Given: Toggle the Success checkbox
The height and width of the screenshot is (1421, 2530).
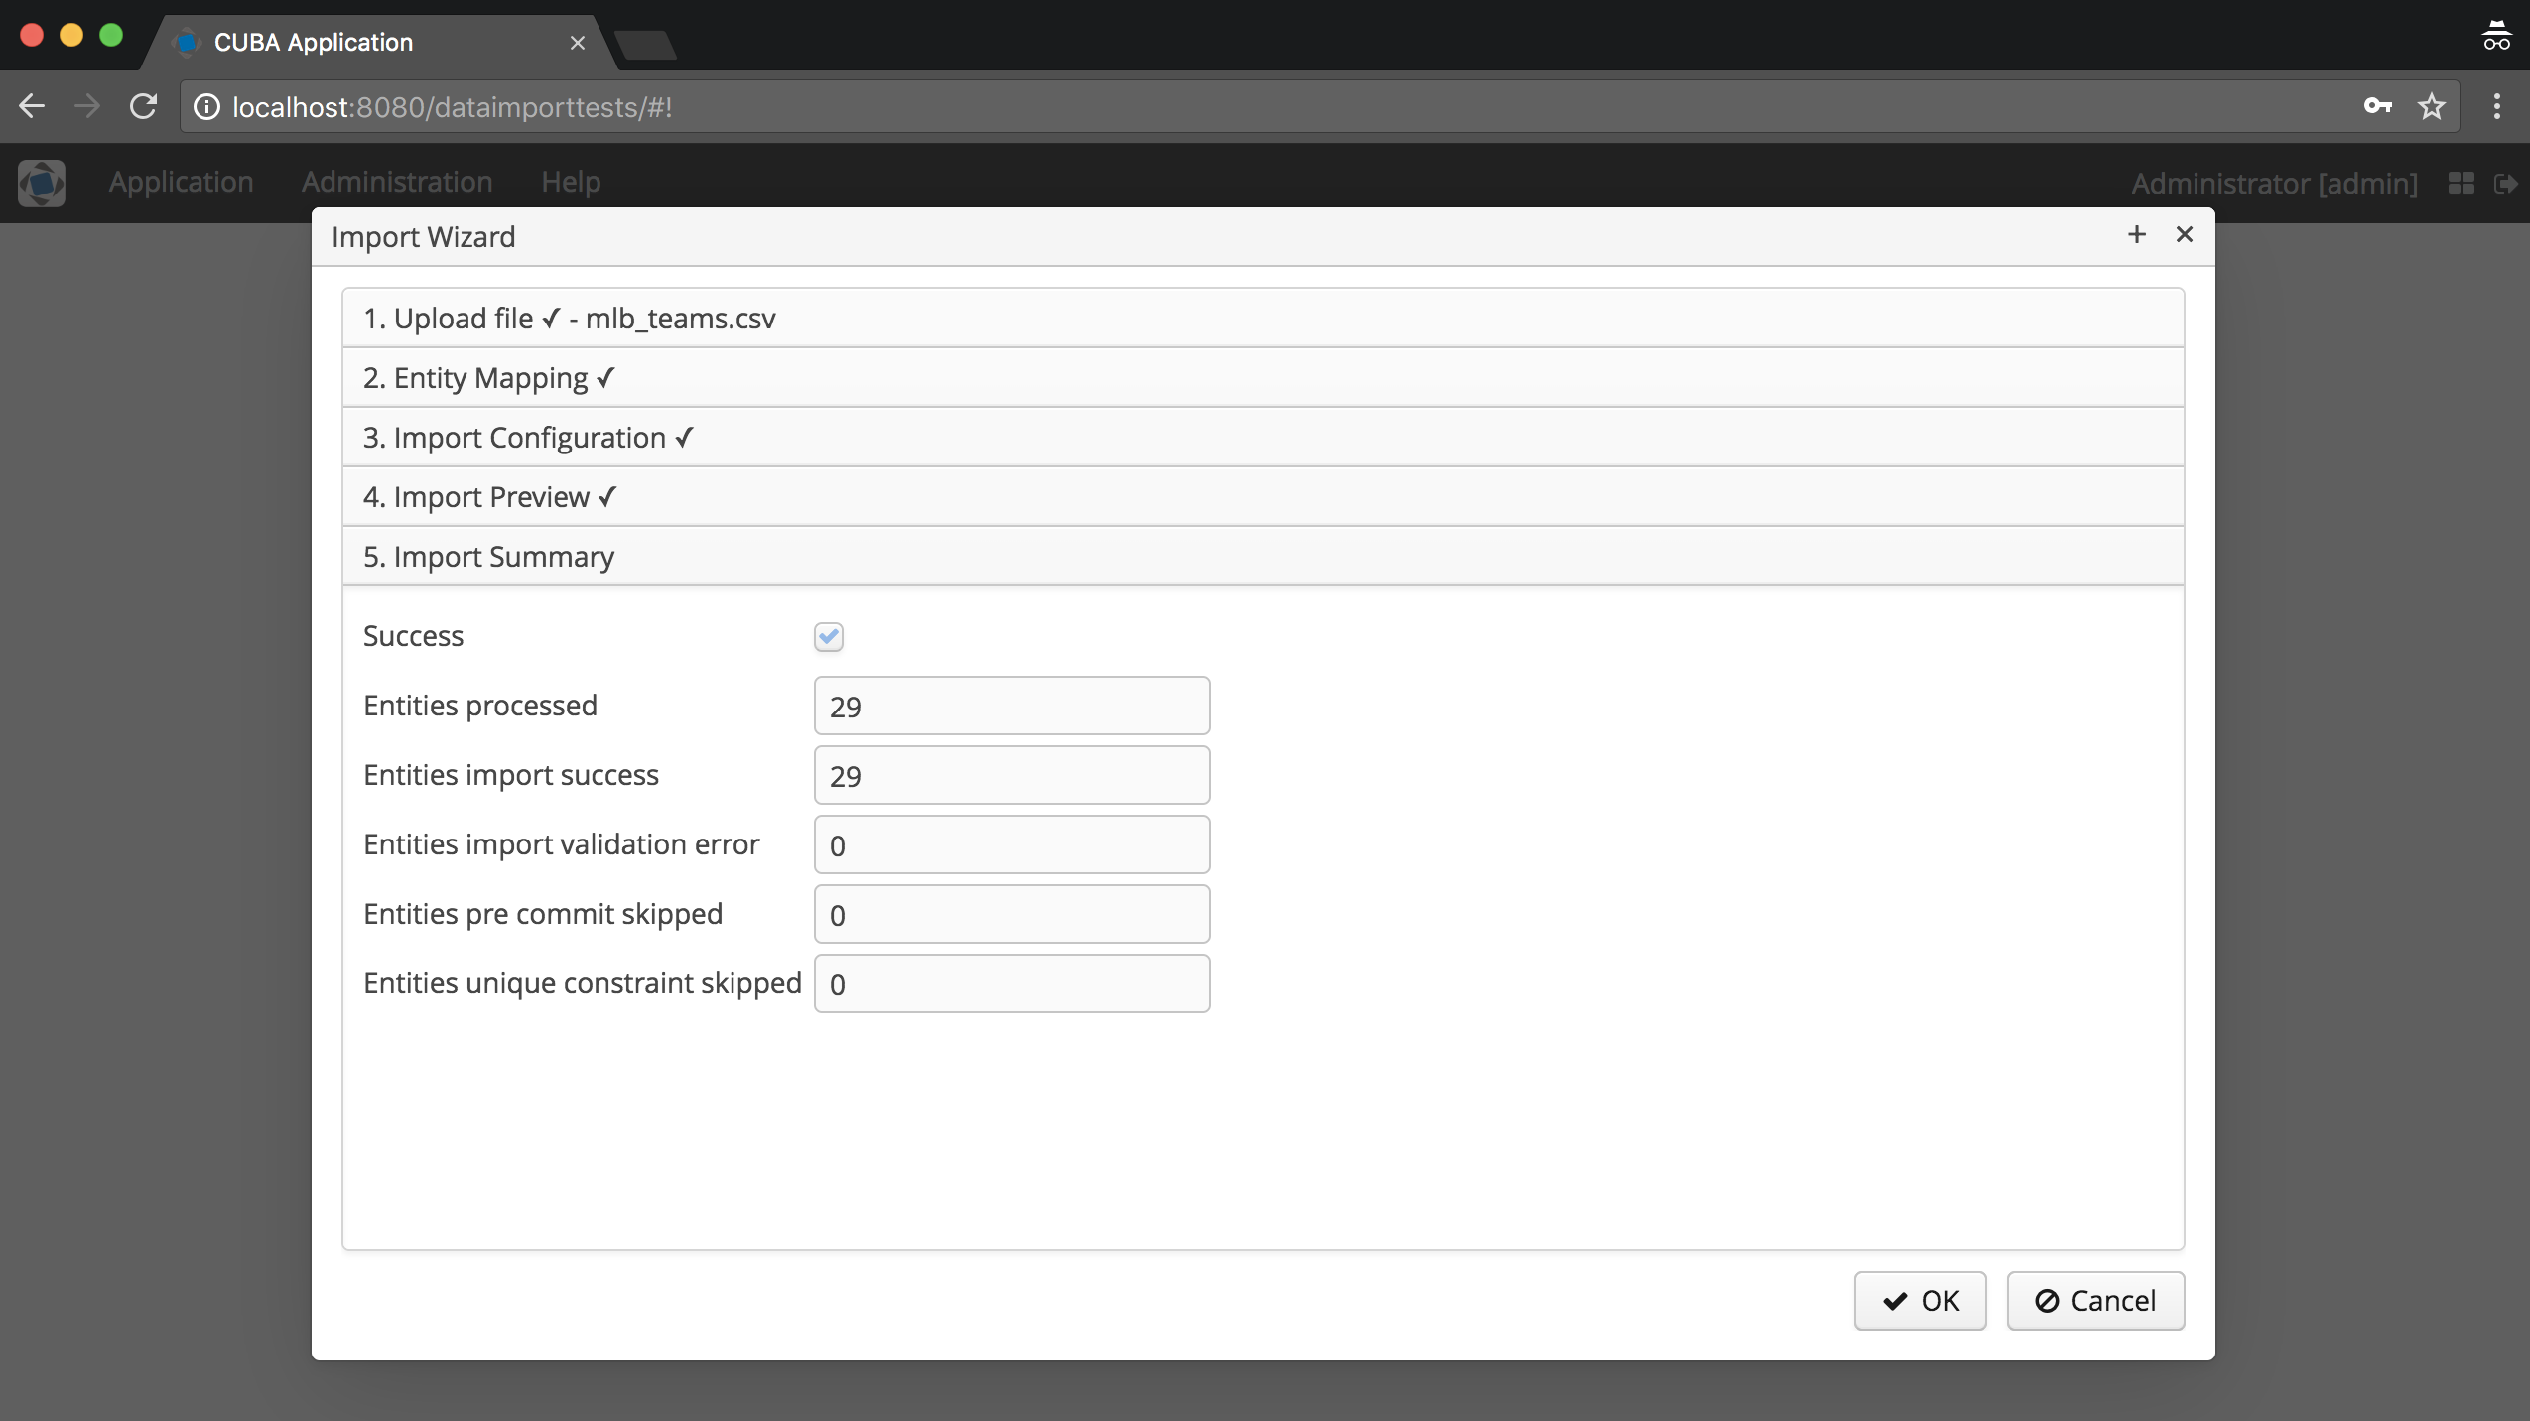Looking at the screenshot, I should coord(829,636).
